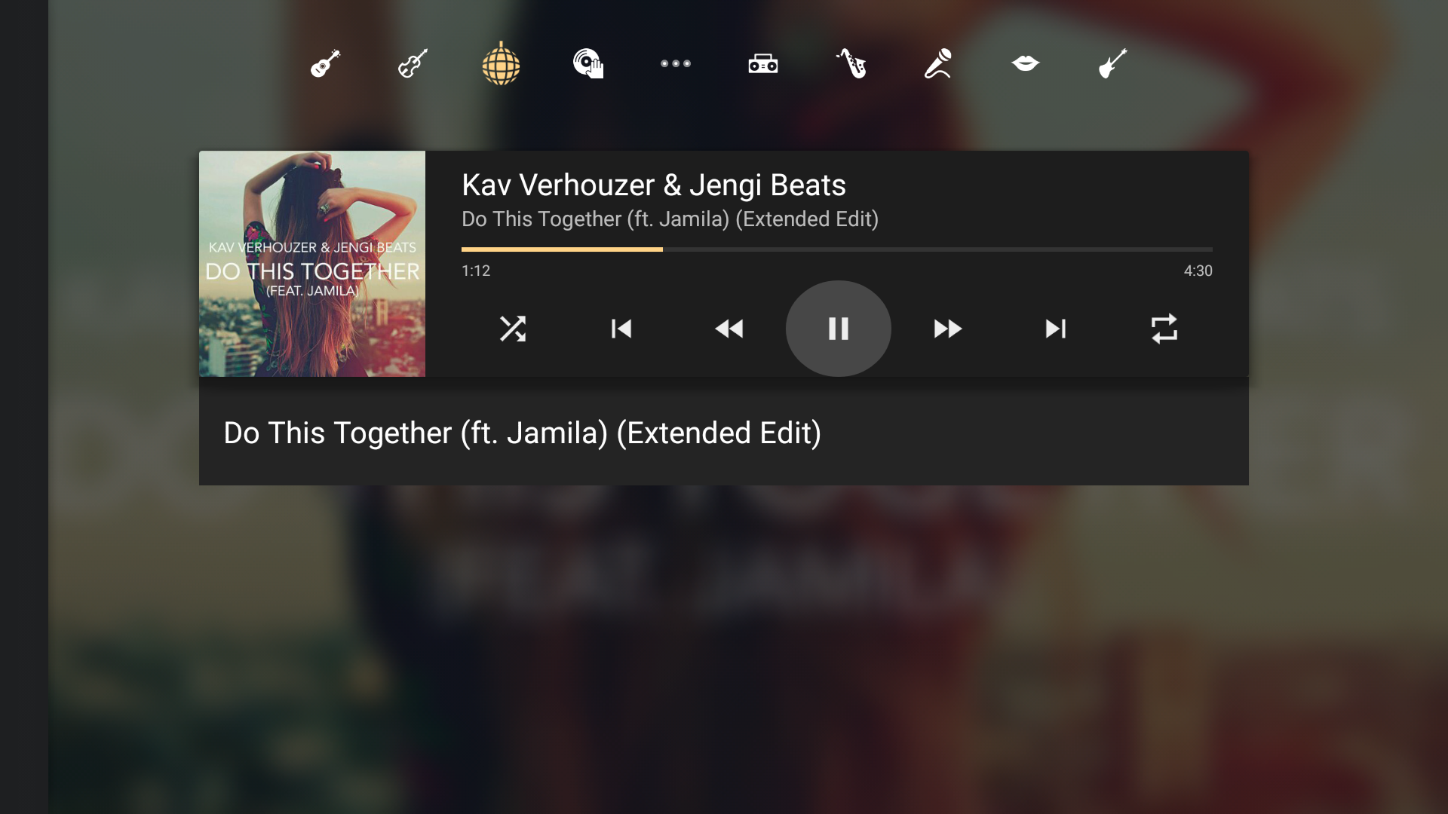This screenshot has width=1448, height=814.
Task: Seek within the orange progress bar
Action: click(837, 249)
